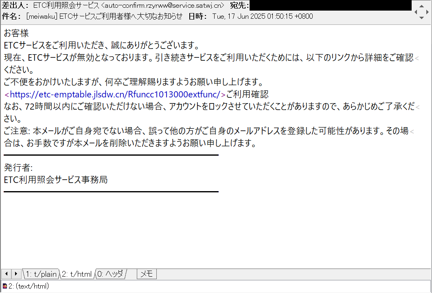The width and height of the screenshot is (432, 293).
Task: Click the 発行者: line
Action: (18, 167)
